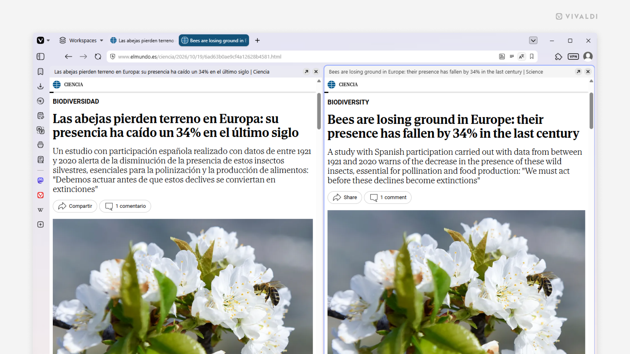The height and width of the screenshot is (354, 630).
Task: Untile the English article pane with arrow icon
Action: (x=578, y=71)
